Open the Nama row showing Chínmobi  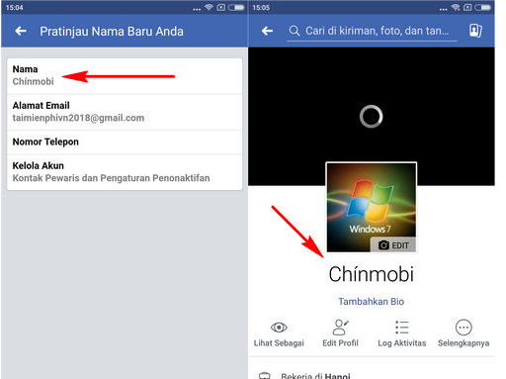click(x=125, y=76)
